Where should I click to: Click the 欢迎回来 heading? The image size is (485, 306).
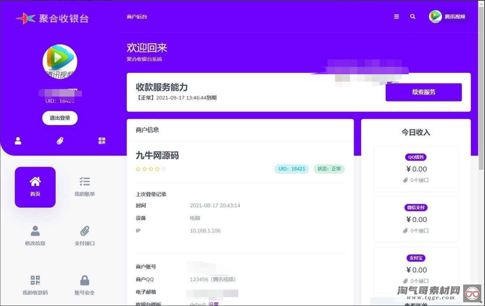(x=147, y=48)
